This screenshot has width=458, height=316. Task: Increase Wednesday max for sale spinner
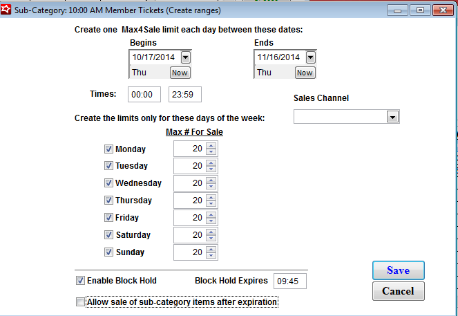click(x=211, y=180)
